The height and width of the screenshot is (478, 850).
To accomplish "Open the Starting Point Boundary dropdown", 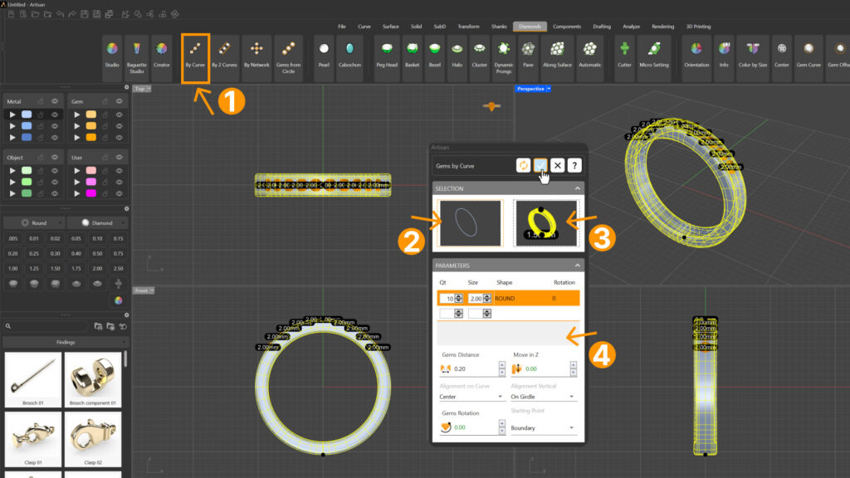I will [x=543, y=428].
